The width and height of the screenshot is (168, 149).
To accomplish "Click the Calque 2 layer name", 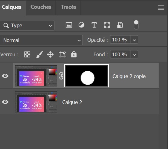I will [x=72, y=102].
